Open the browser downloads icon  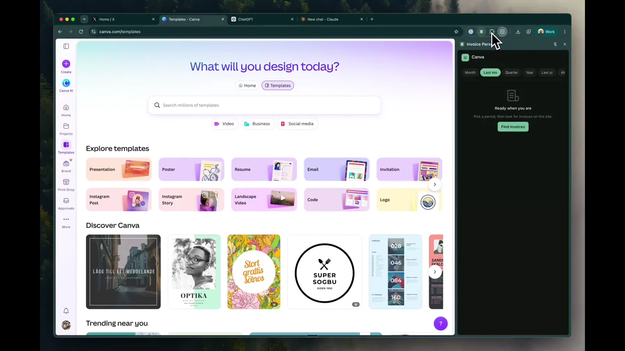518,32
